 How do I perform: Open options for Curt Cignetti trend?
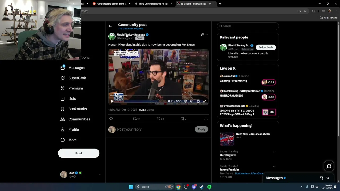[274, 152]
